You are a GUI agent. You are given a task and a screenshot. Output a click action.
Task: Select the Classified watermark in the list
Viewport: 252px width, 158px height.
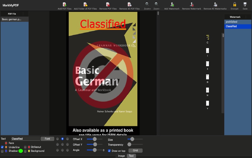[238, 26]
